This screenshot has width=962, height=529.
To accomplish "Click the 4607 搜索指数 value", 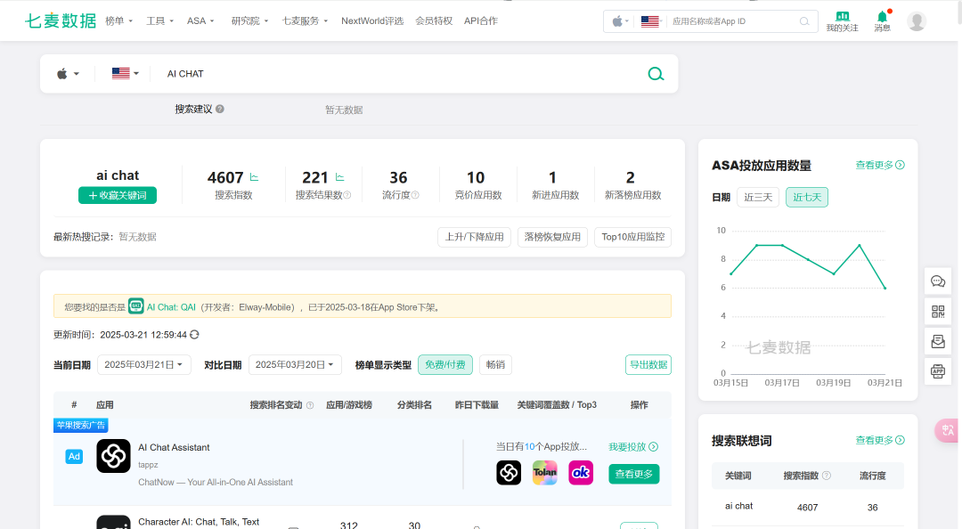I will 225,177.
